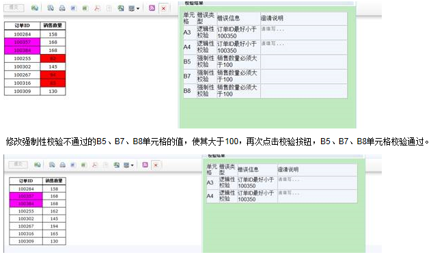Click the cell with value 162 in the lower table

tap(54, 211)
